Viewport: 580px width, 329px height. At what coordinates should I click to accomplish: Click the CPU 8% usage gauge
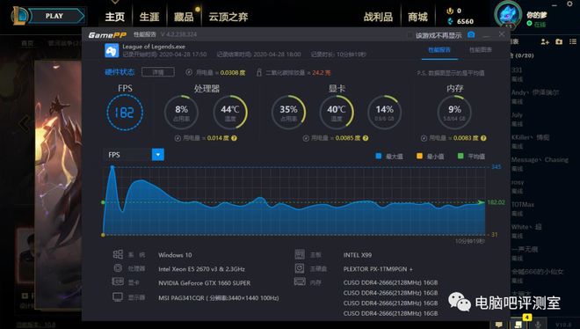click(x=181, y=113)
